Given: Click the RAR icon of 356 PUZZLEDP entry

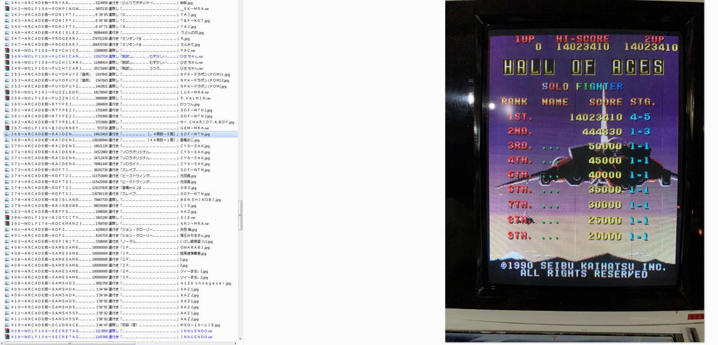Looking at the screenshot, I should click(x=7, y=92).
